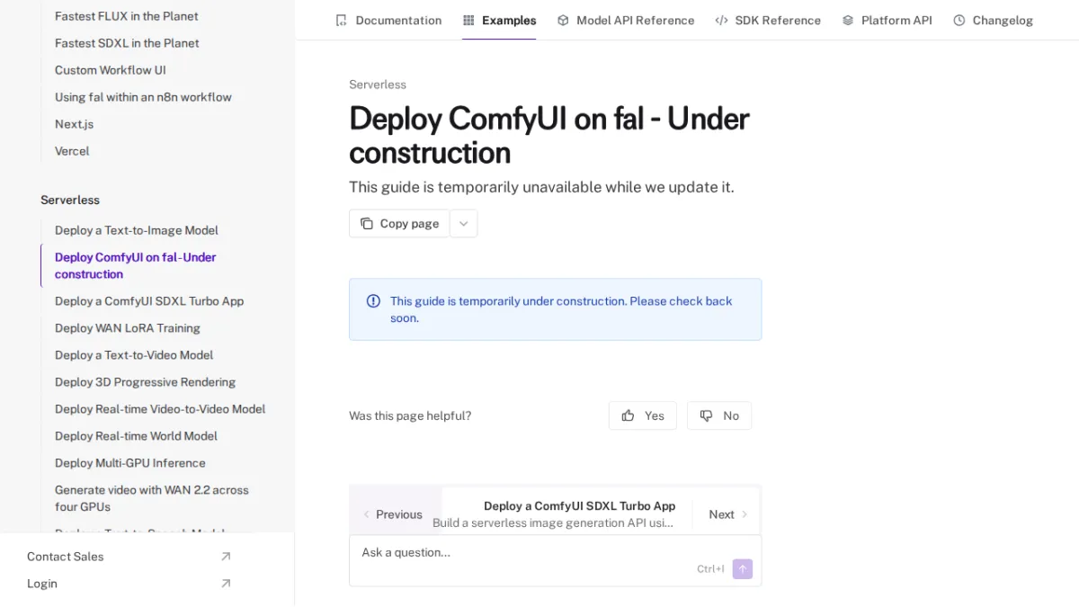Click the copy icon in Copy page button
1079x607 pixels.
click(x=367, y=223)
